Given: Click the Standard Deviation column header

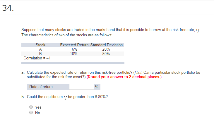Looking at the screenshot, I should coord(107,45).
